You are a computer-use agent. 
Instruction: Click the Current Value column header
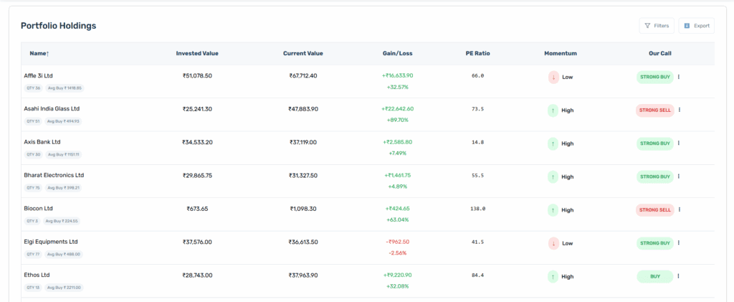coord(302,53)
